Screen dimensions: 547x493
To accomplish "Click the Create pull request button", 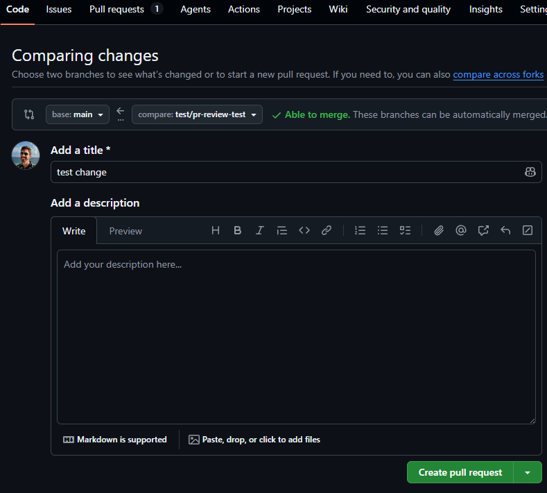I will tap(460, 472).
